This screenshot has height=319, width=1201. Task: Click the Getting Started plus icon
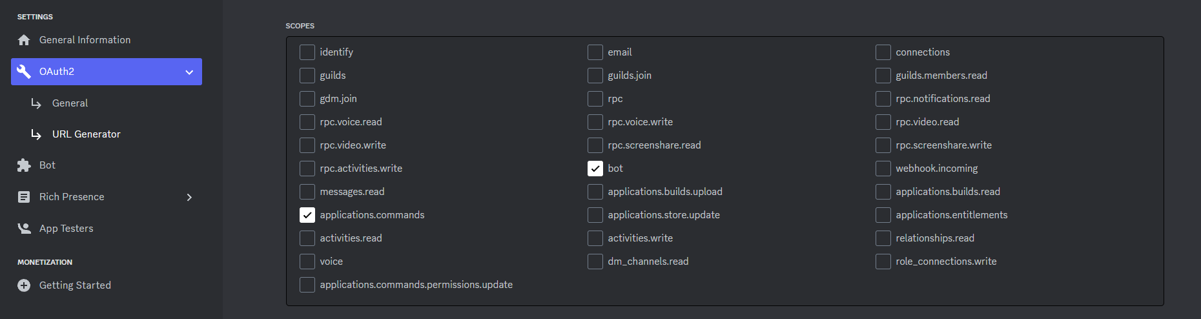[x=24, y=285]
